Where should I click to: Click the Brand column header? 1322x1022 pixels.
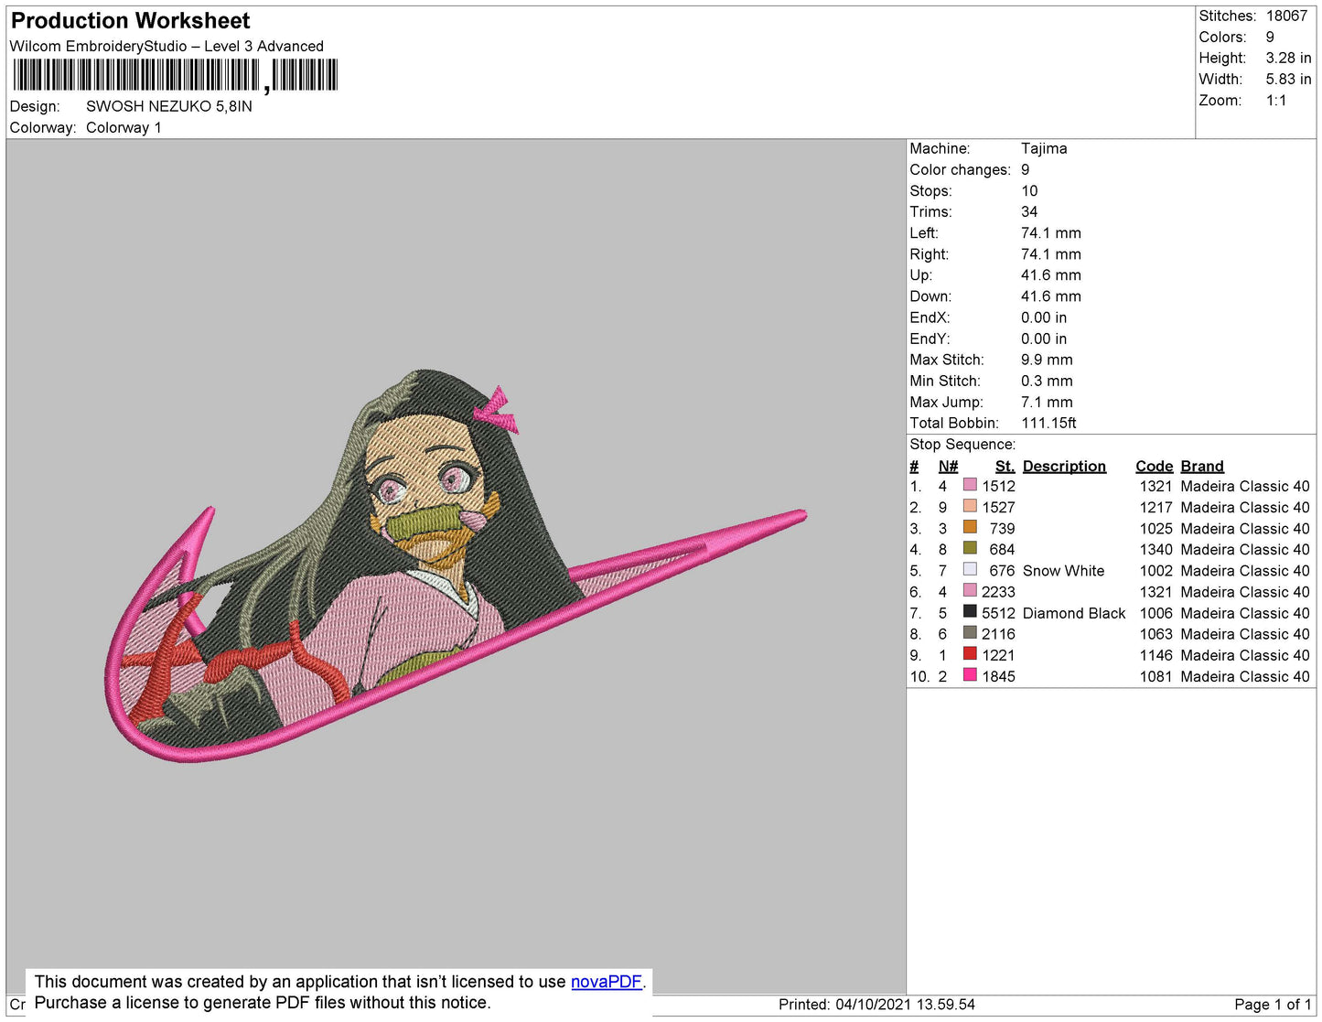1201,466
